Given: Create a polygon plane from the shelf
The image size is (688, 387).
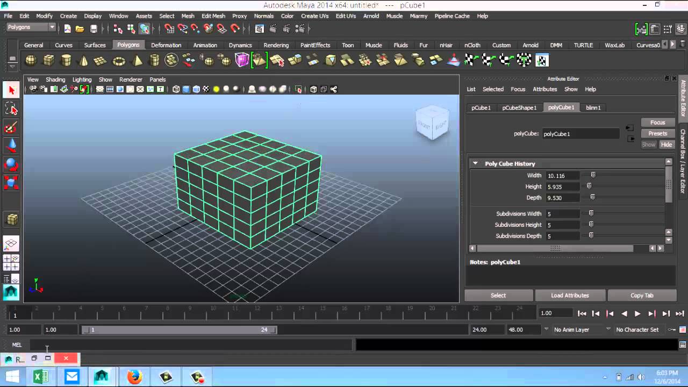Looking at the screenshot, I should pyautogui.click(x=101, y=60).
